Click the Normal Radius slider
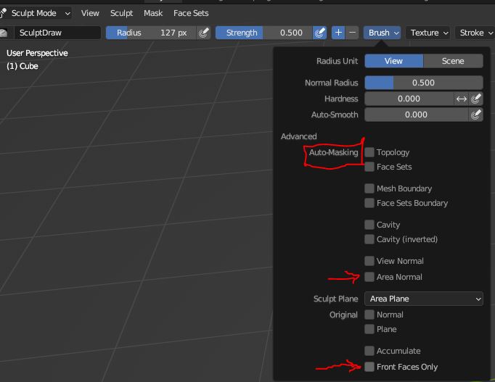This screenshot has width=495, height=382. 424,83
